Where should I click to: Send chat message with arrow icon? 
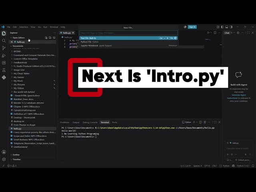tap(250, 154)
